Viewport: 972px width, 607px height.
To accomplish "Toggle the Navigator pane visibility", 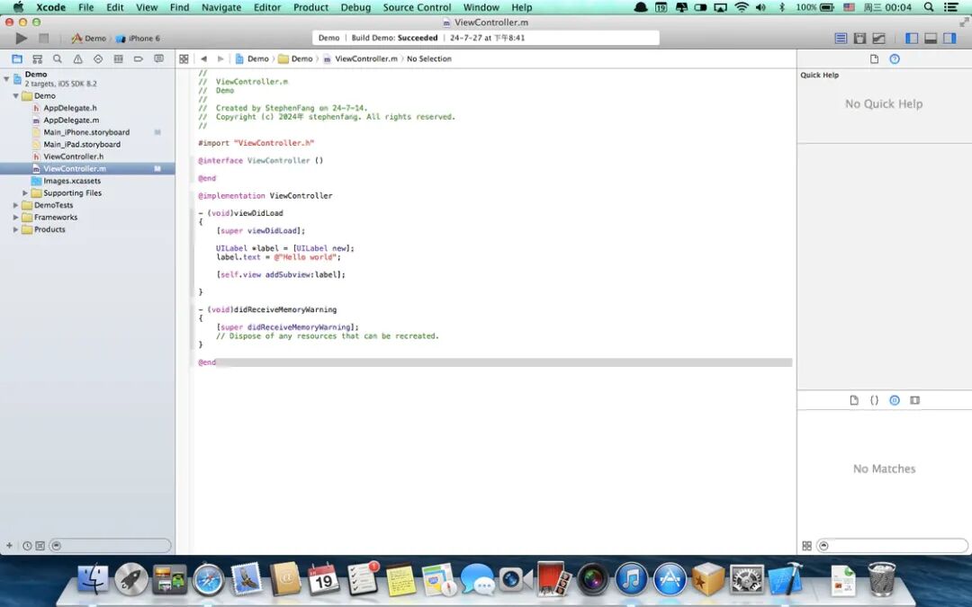I will pos(912,39).
